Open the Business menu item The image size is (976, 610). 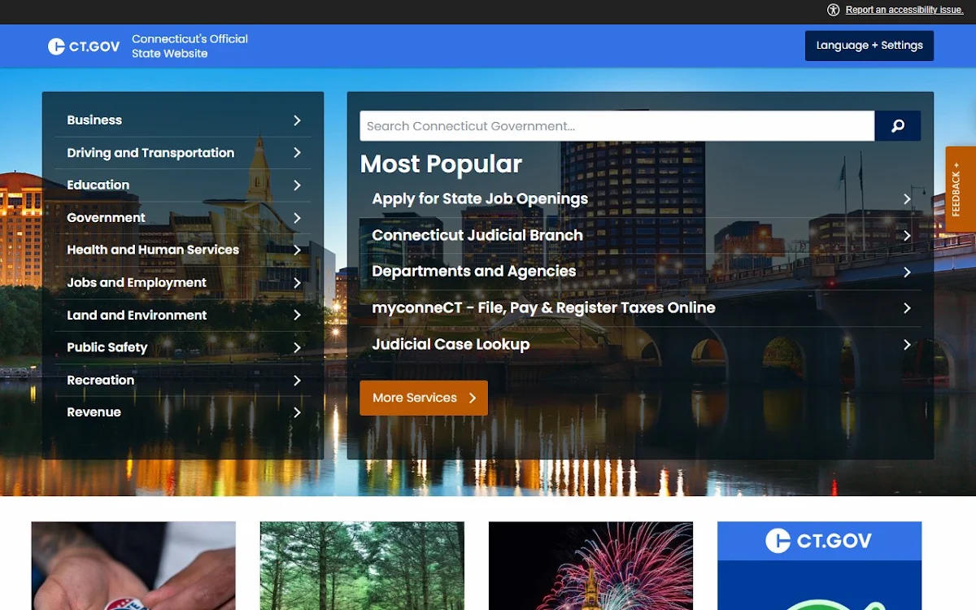coord(183,120)
